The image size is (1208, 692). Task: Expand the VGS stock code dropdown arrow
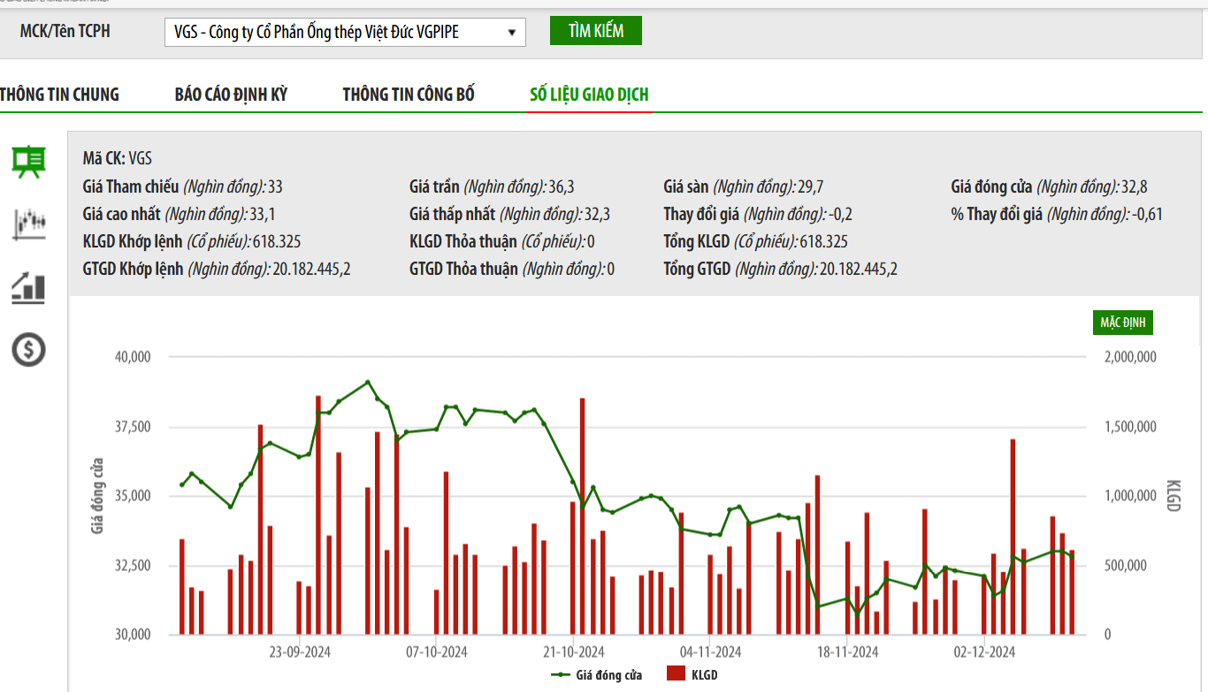pos(511,33)
